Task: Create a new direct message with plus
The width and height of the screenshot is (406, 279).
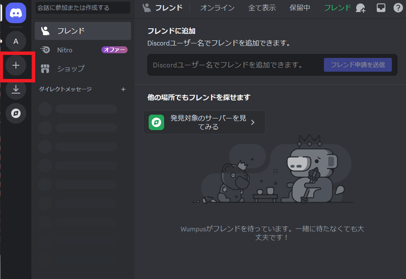Action: tap(123, 89)
